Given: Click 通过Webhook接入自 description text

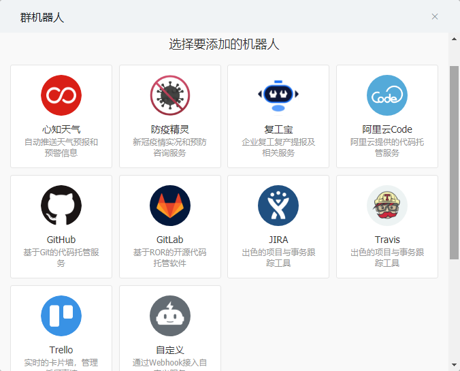Looking at the screenshot, I should 170,363.
